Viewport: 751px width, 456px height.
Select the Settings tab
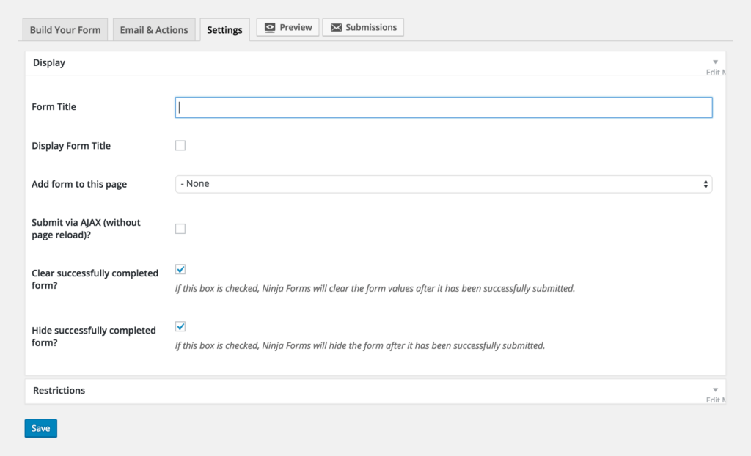pyautogui.click(x=224, y=30)
